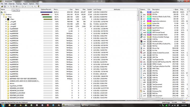190x107 pixels.
Task: Click the .pst Outlook file icon
Action: tap(141, 44)
